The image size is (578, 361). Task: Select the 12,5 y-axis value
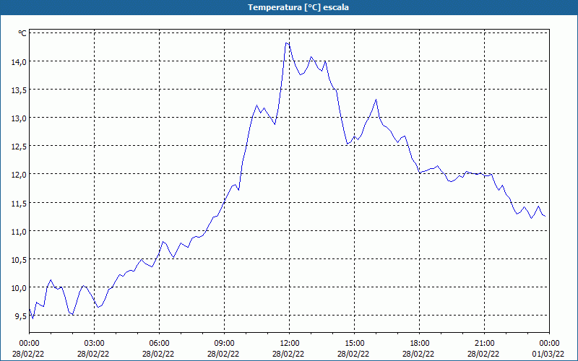click(x=19, y=147)
